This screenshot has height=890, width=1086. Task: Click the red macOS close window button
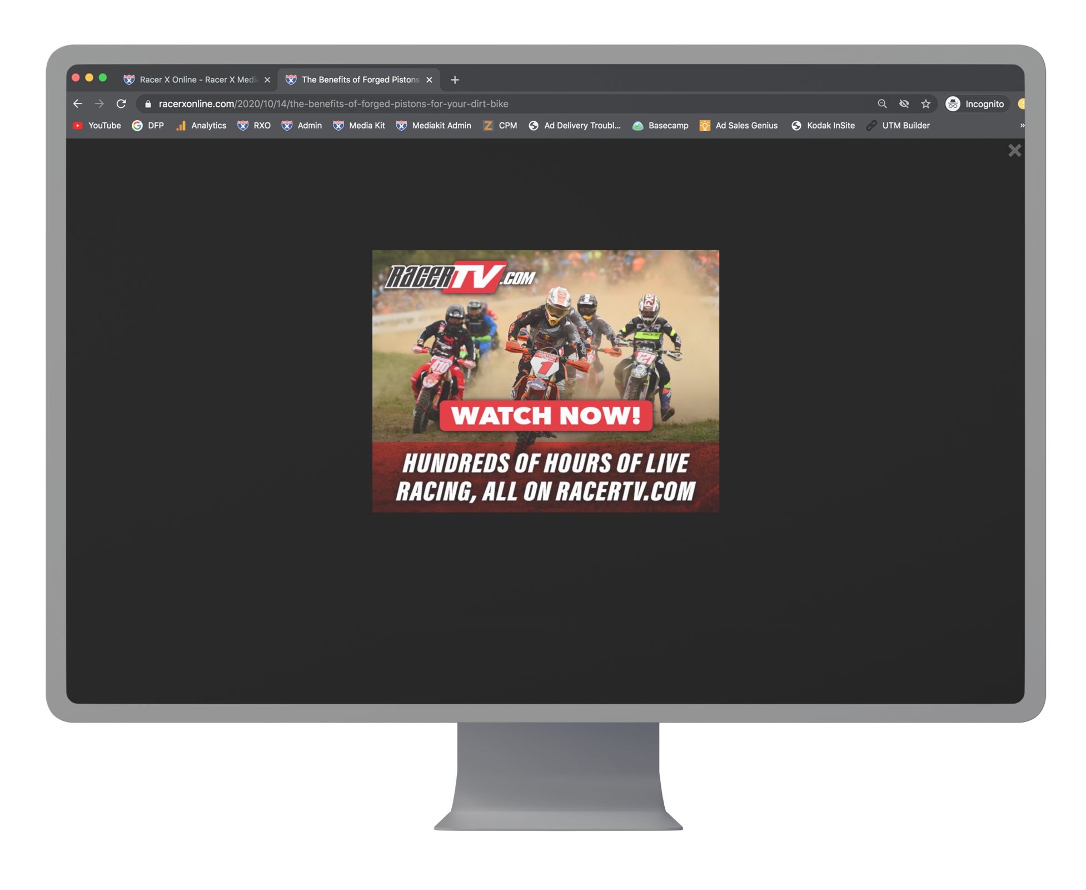tap(76, 78)
